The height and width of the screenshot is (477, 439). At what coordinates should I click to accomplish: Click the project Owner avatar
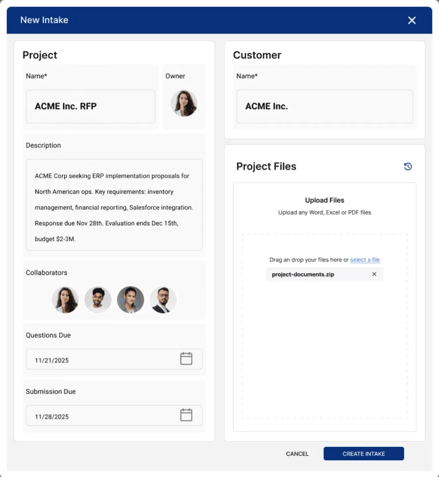click(184, 103)
